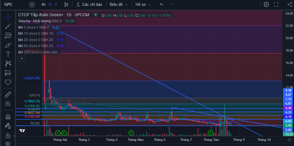Select the trend line drawing tool
294x146 pixels.
(8, 26)
